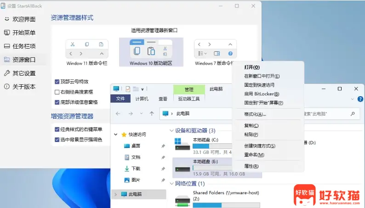Open the 文件 ribbon tab
Screen dimensions: 365x208
[x=120, y=99]
